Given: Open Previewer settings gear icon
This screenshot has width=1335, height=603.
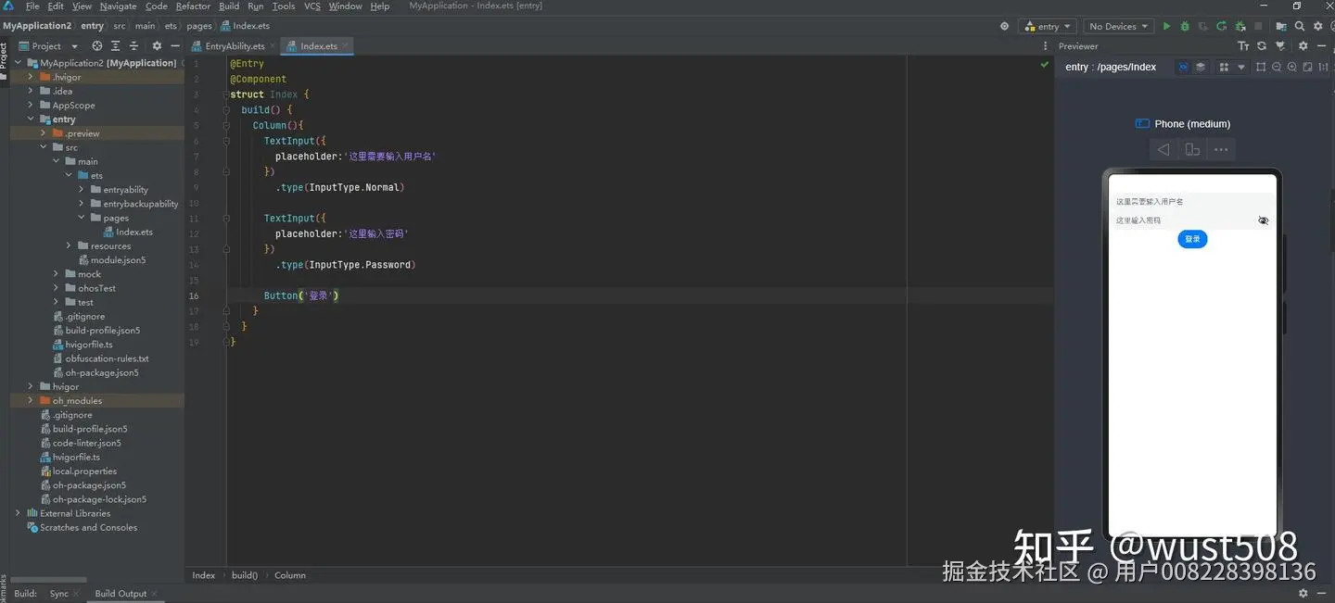Looking at the screenshot, I should pos(1303,45).
